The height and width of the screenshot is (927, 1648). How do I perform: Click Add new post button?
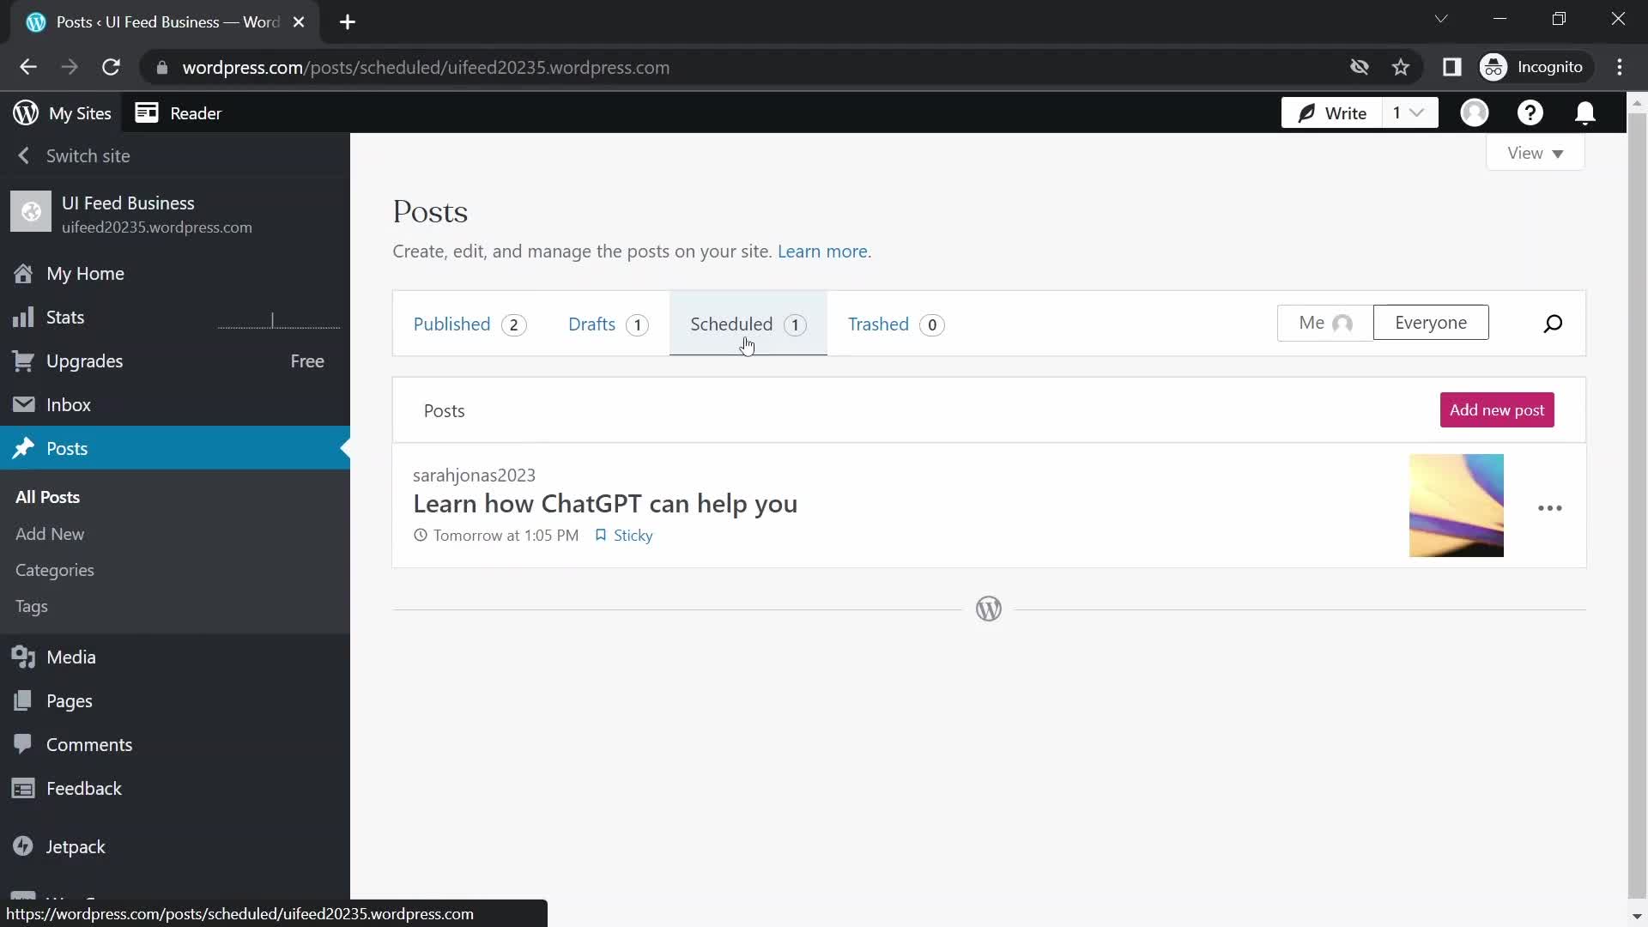[x=1496, y=409]
